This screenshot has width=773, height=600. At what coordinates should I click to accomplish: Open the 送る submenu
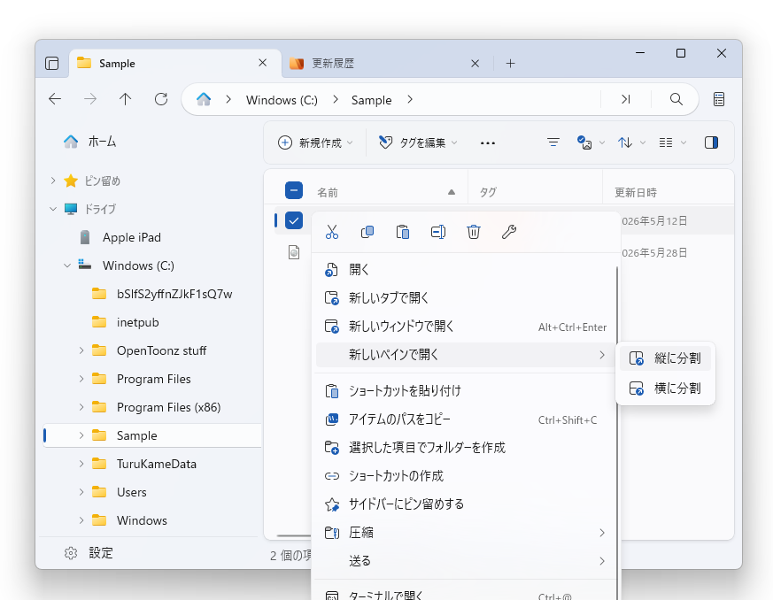pyautogui.click(x=466, y=560)
